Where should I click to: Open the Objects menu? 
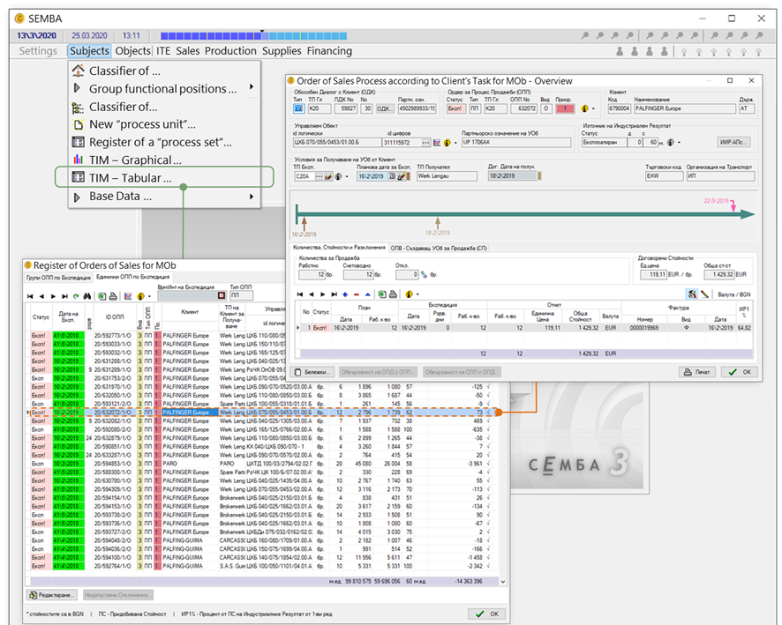(x=132, y=51)
